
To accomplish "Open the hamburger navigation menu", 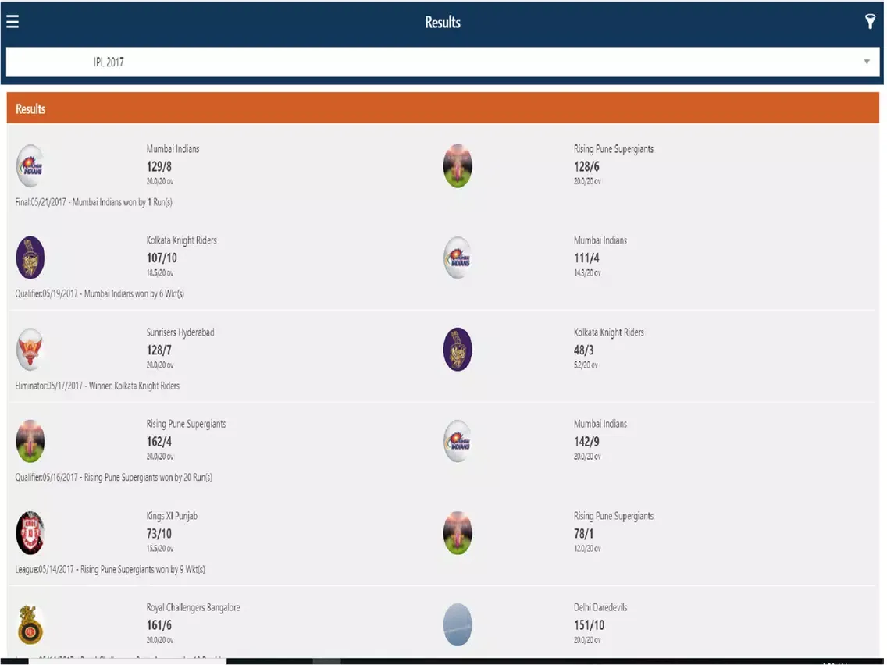I will (x=12, y=22).
